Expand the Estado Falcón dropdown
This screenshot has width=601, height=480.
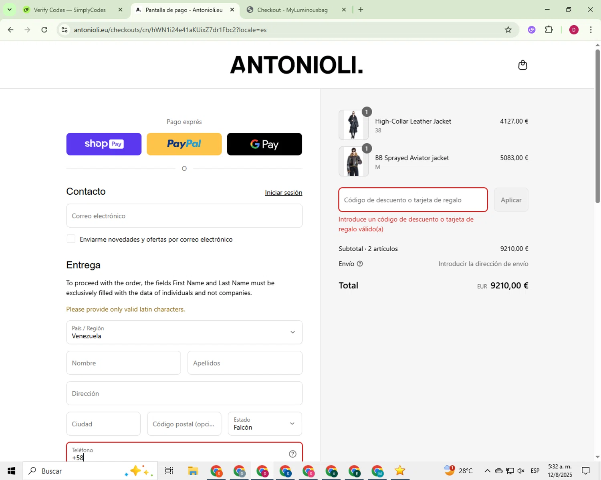pos(265,424)
